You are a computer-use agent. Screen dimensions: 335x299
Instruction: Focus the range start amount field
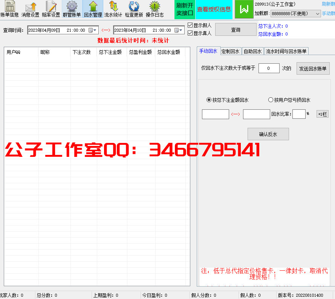coord(216,114)
